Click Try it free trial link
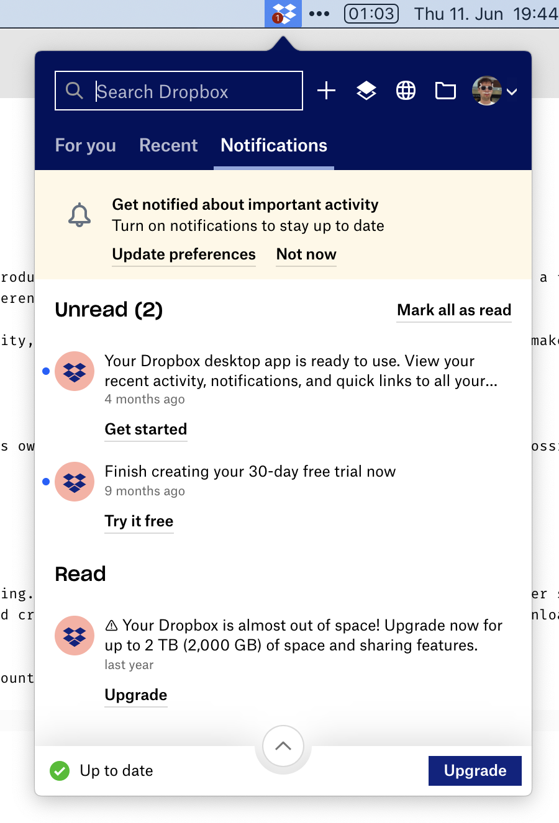 (x=139, y=521)
